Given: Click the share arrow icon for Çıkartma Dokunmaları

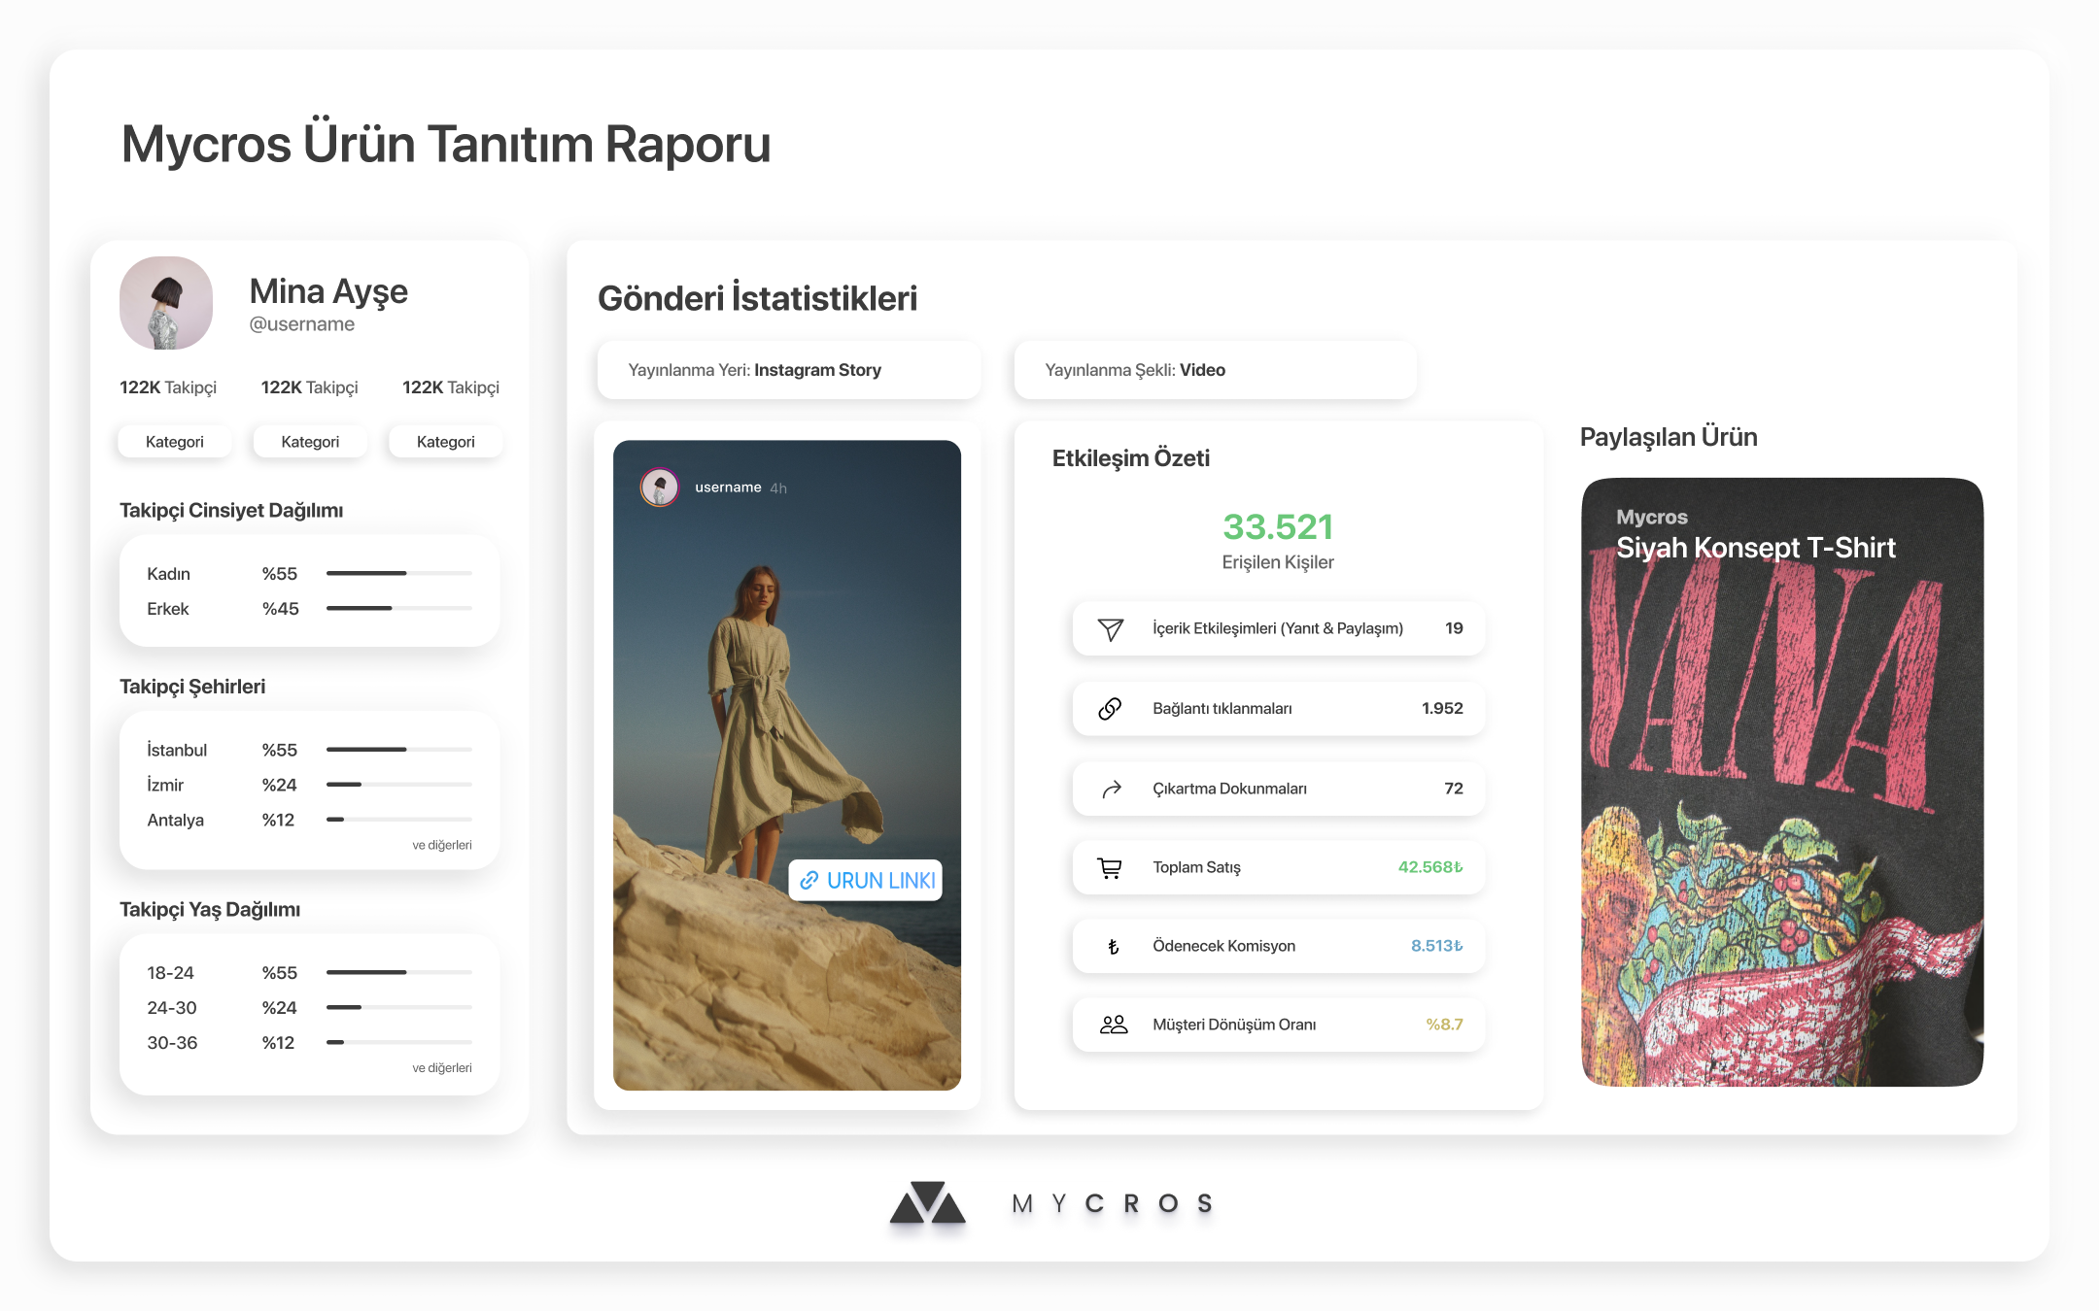Looking at the screenshot, I should (x=1111, y=789).
